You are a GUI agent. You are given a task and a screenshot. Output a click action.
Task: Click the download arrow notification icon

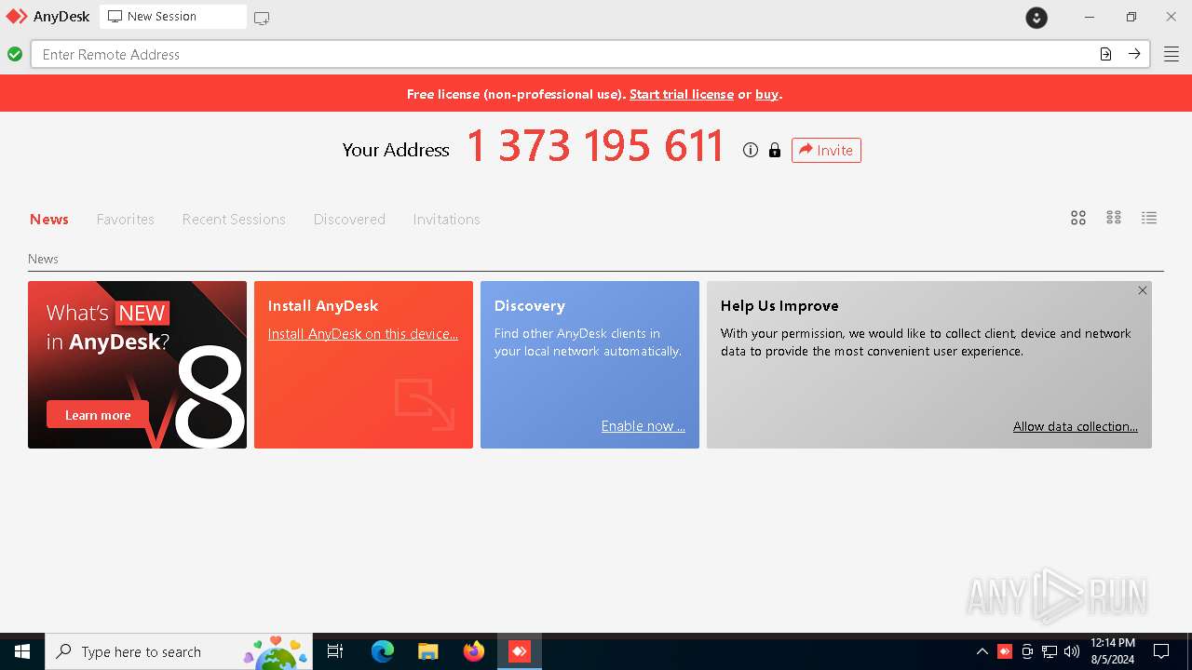[x=1036, y=18]
